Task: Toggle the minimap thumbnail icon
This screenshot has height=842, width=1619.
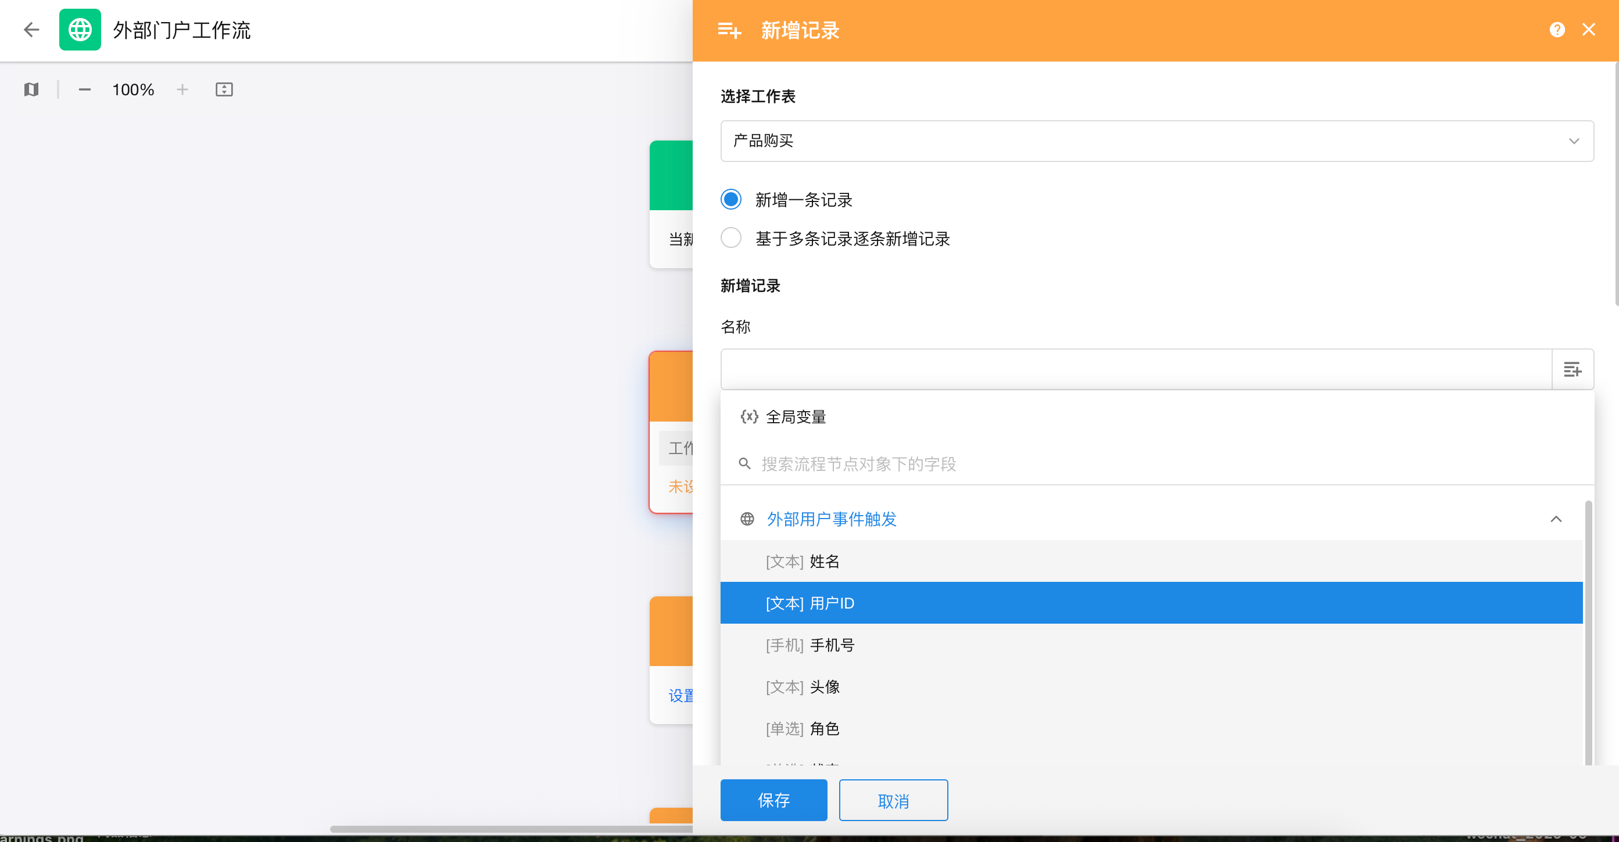Action: tap(31, 90)
